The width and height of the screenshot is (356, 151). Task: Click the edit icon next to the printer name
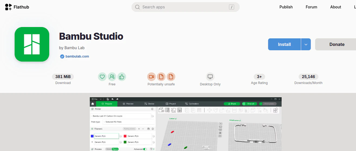153,116
